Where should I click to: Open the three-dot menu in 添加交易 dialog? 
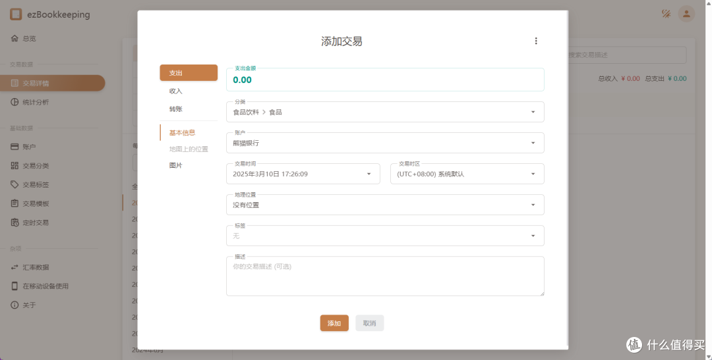point(536,41)
